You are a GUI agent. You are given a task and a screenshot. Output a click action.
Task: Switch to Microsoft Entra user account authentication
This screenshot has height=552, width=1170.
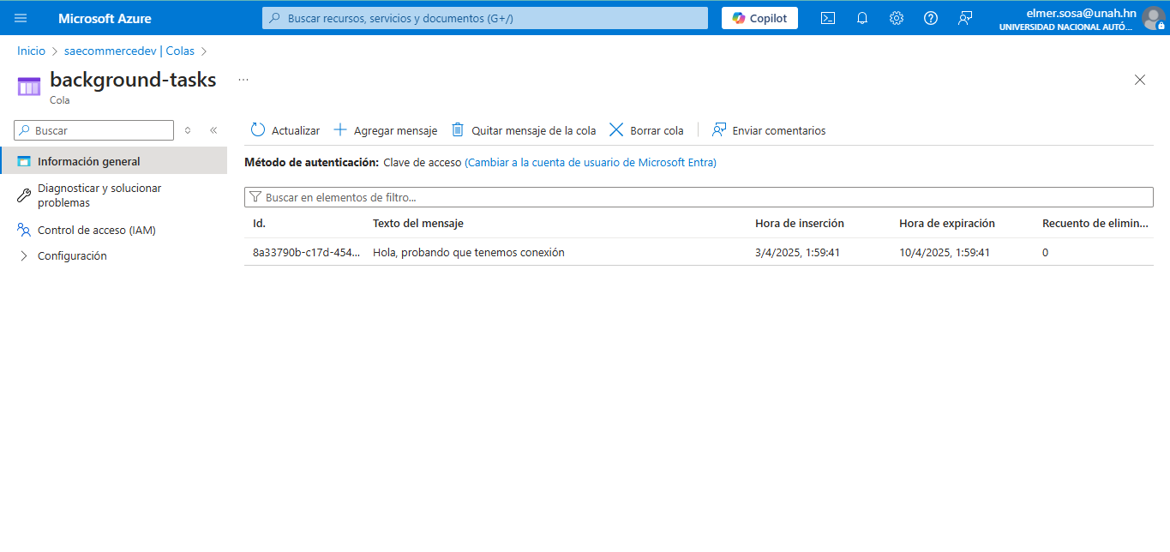click(x=591, y=162)
